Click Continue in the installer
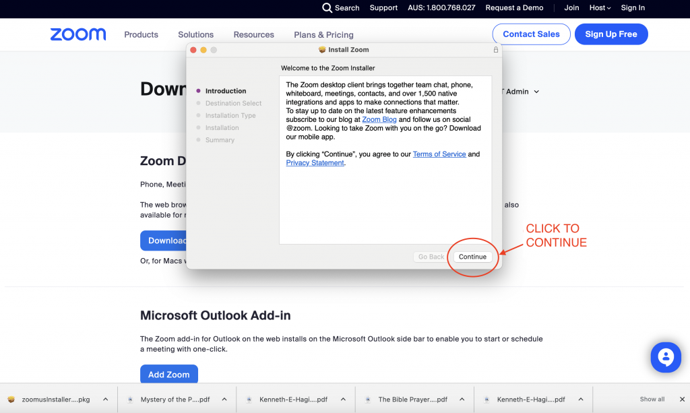Image resolution: width=690 pixels, height=413 pixels. click(x=472, y=257)
